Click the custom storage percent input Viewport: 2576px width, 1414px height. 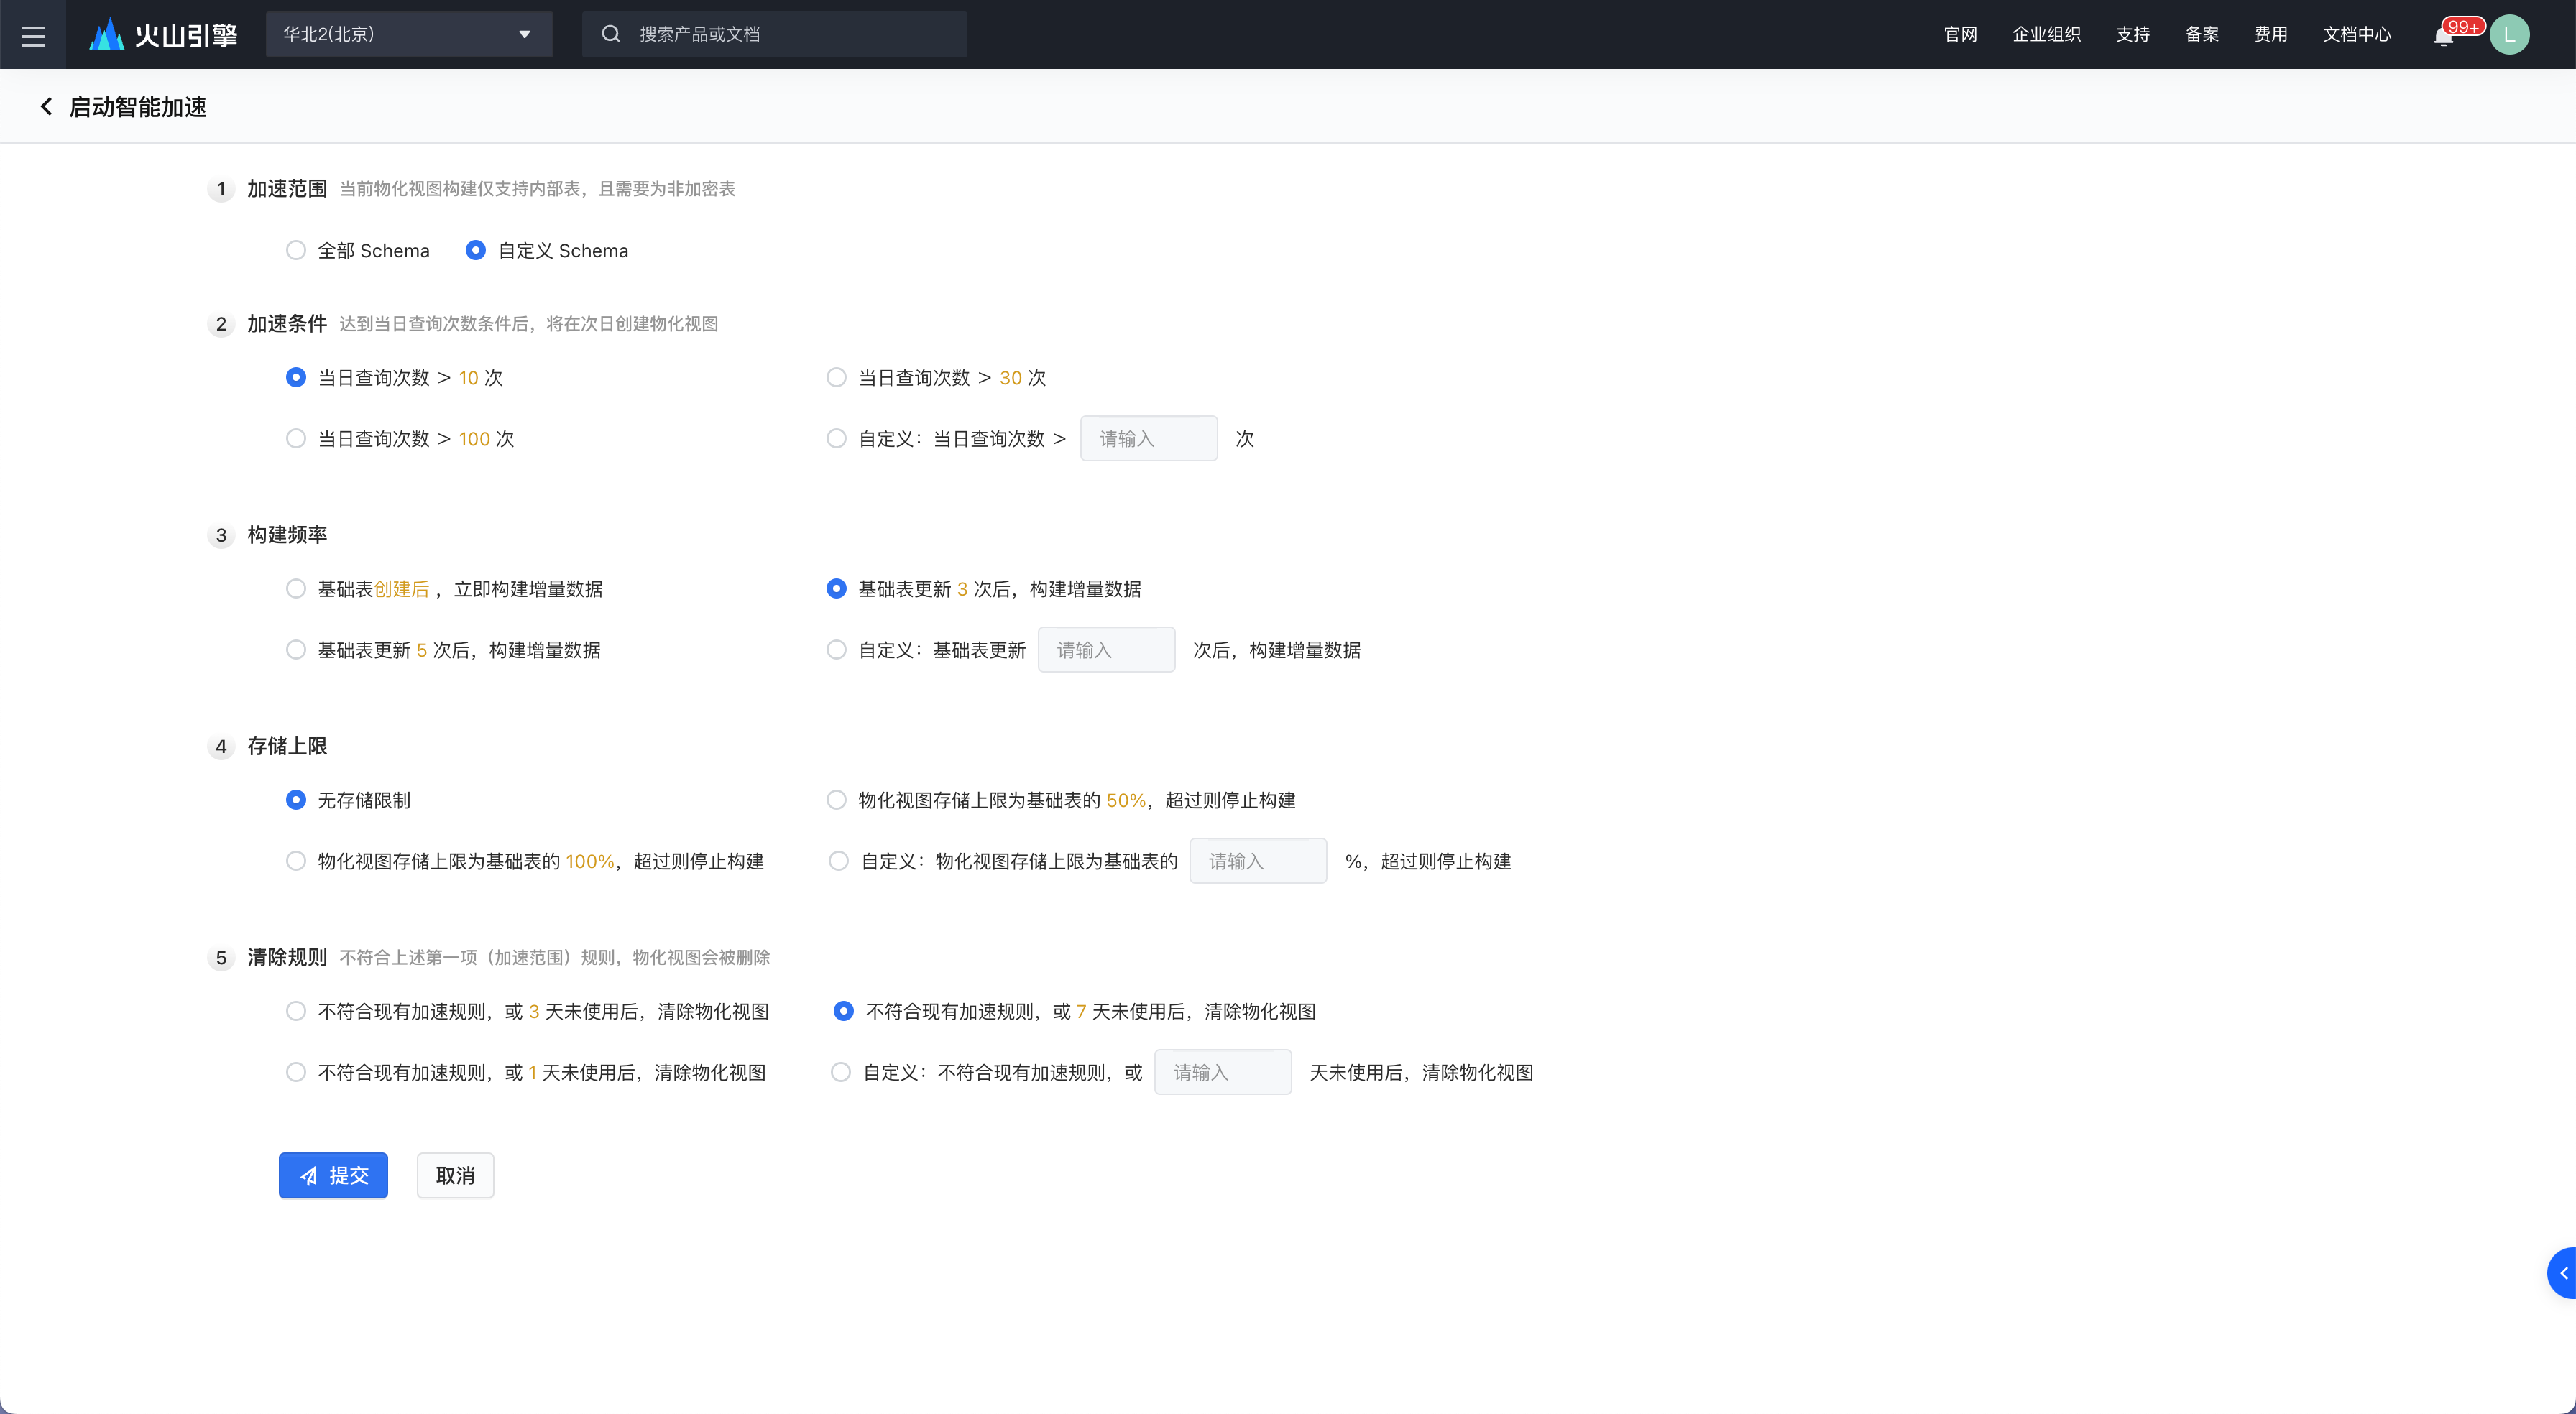click(x=1259, y=860)
